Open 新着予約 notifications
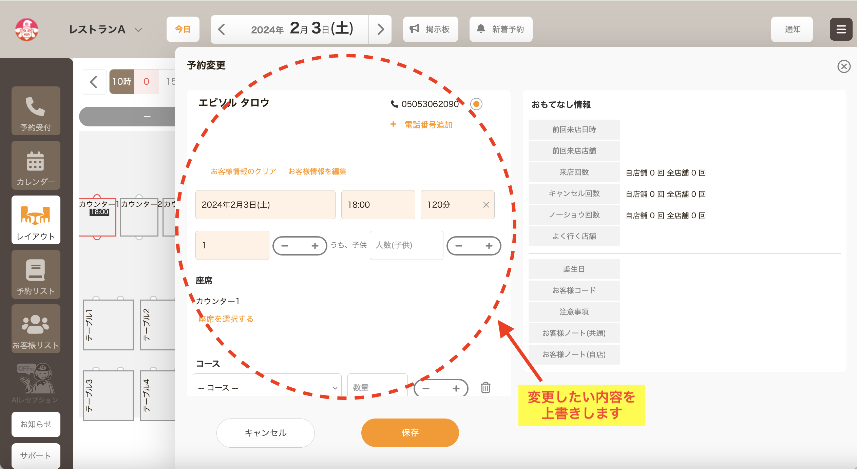The image size is (857, 469). 501,29
